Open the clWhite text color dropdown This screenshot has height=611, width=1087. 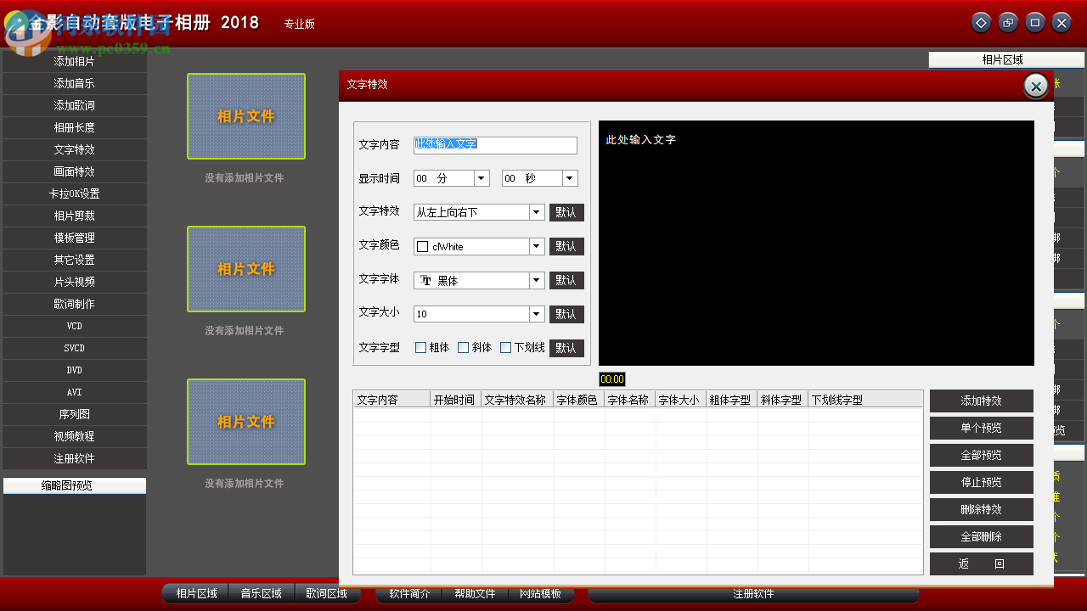pyautogui.click(x=537, y=246)
